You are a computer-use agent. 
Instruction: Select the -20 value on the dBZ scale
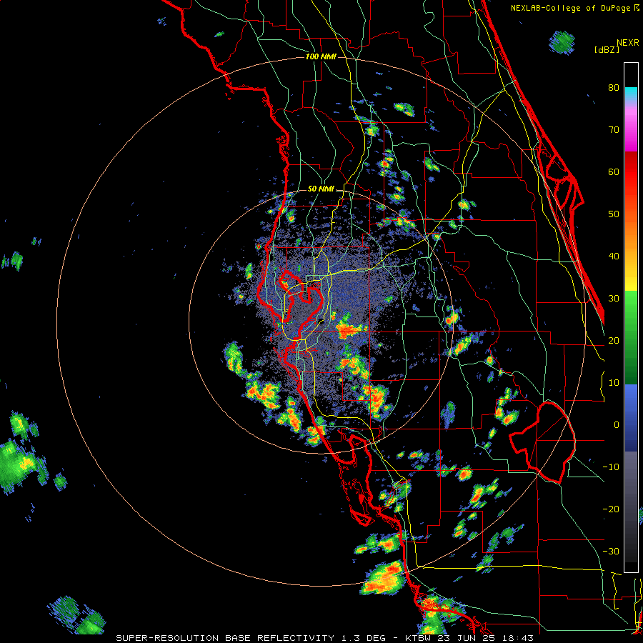[611, 509]
